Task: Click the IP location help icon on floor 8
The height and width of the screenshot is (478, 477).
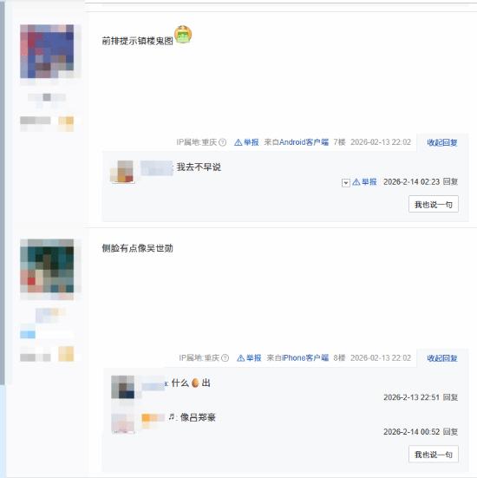Action: (225, 358)
